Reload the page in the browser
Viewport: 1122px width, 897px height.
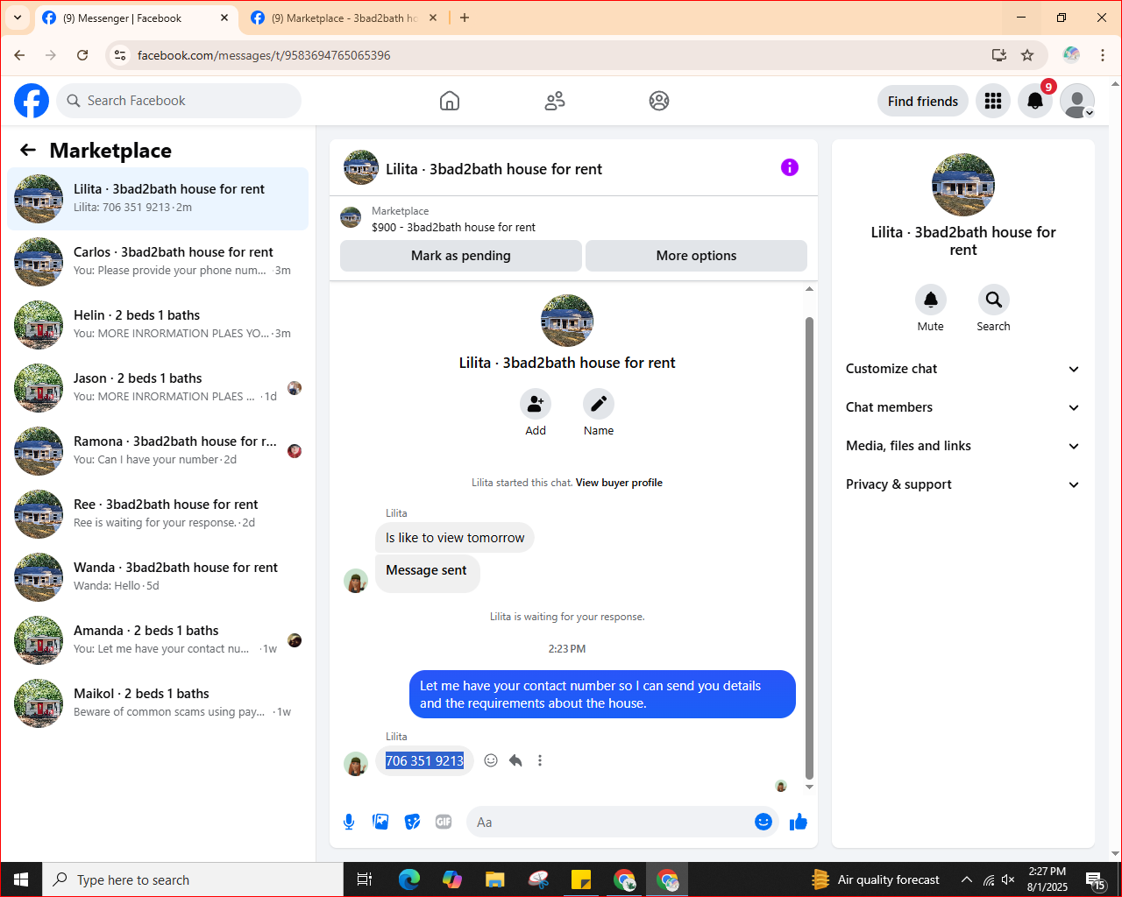pyautogui.click(x=82, y=55)
